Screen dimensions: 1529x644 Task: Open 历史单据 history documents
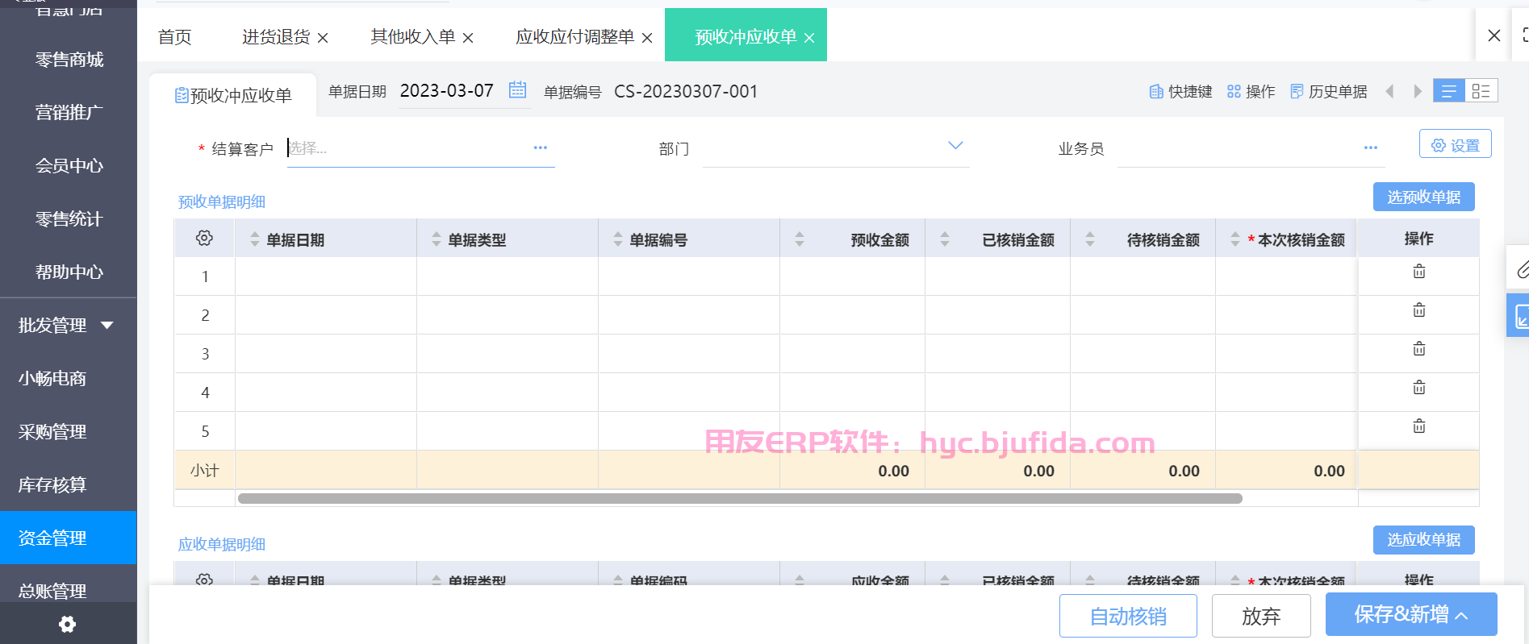[1329, 92]
